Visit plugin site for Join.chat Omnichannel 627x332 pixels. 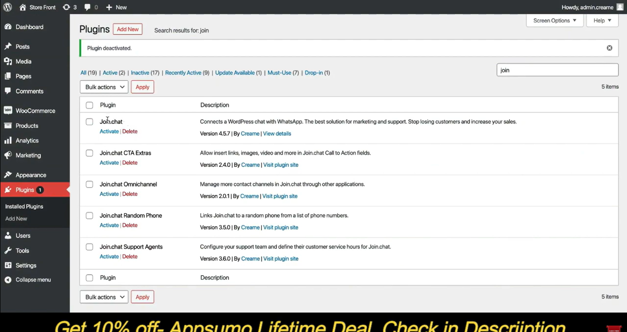point(280,196)
